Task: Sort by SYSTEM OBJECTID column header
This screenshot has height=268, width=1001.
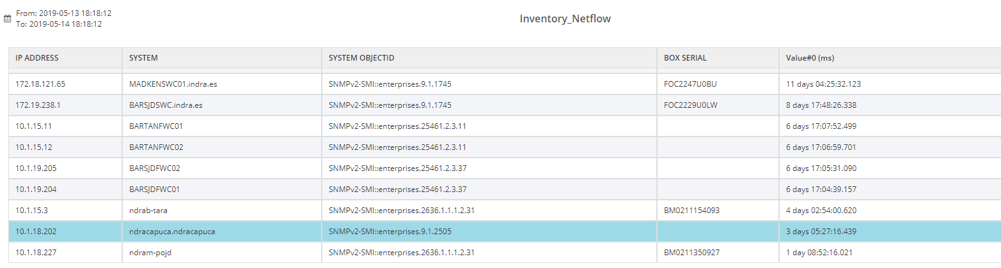Action: point(361,58)
